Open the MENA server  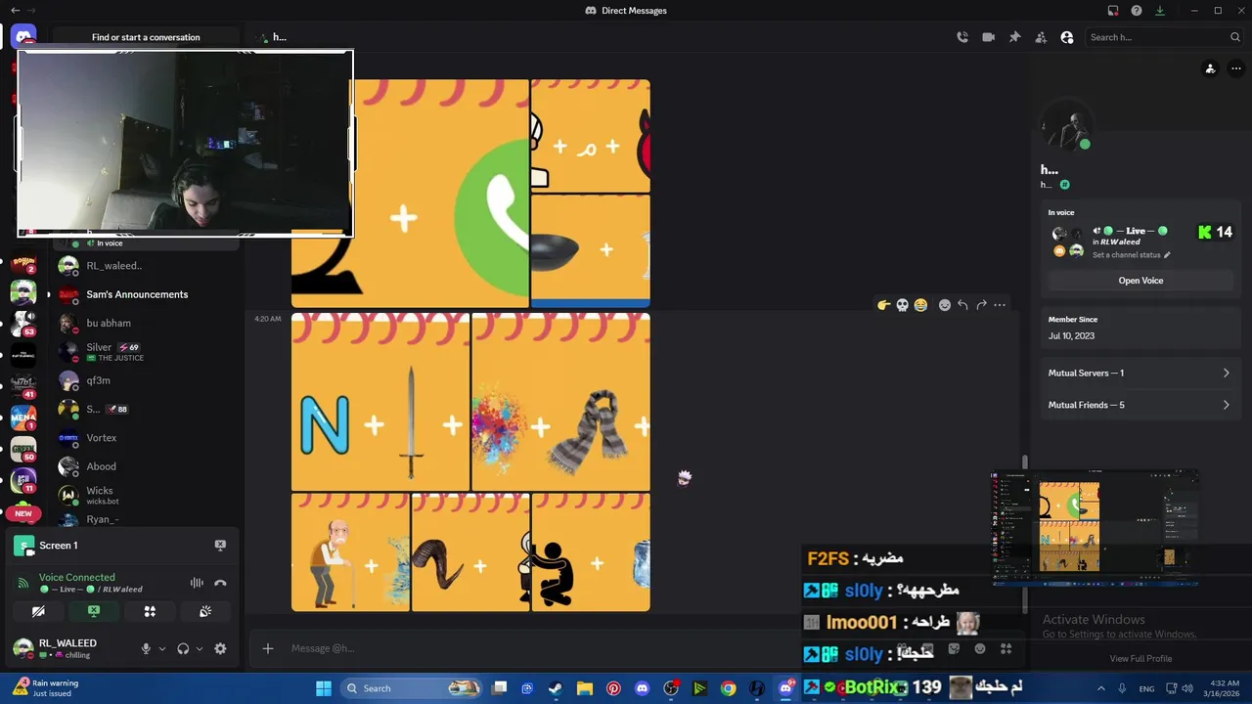click(x=23, y=418)
